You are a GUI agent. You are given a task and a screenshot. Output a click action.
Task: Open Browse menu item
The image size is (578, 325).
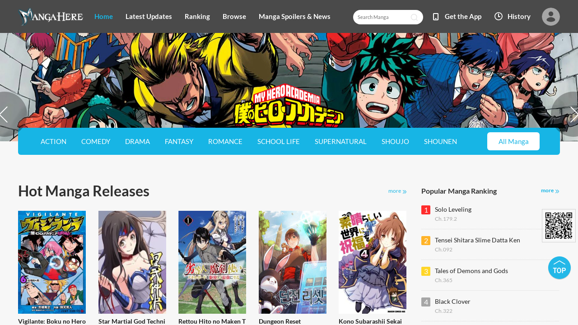(234, 16)
